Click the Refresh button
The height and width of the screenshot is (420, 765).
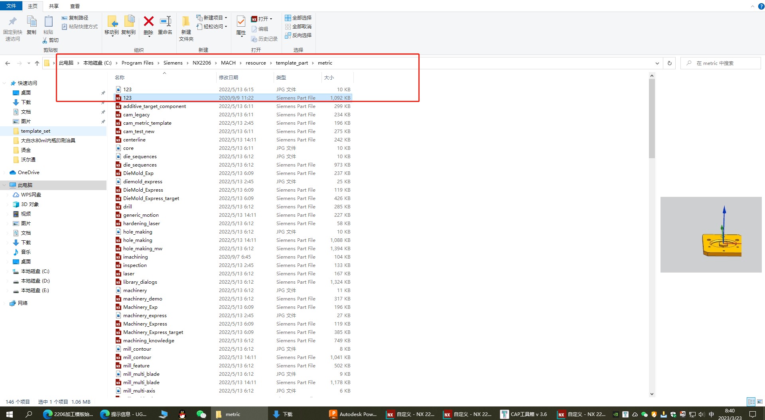(x=670, y=63)
